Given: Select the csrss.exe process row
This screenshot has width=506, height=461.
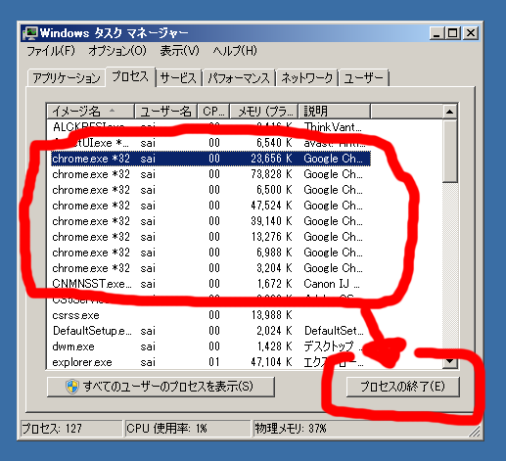Looking at the screenshot, I should [210, 315].
